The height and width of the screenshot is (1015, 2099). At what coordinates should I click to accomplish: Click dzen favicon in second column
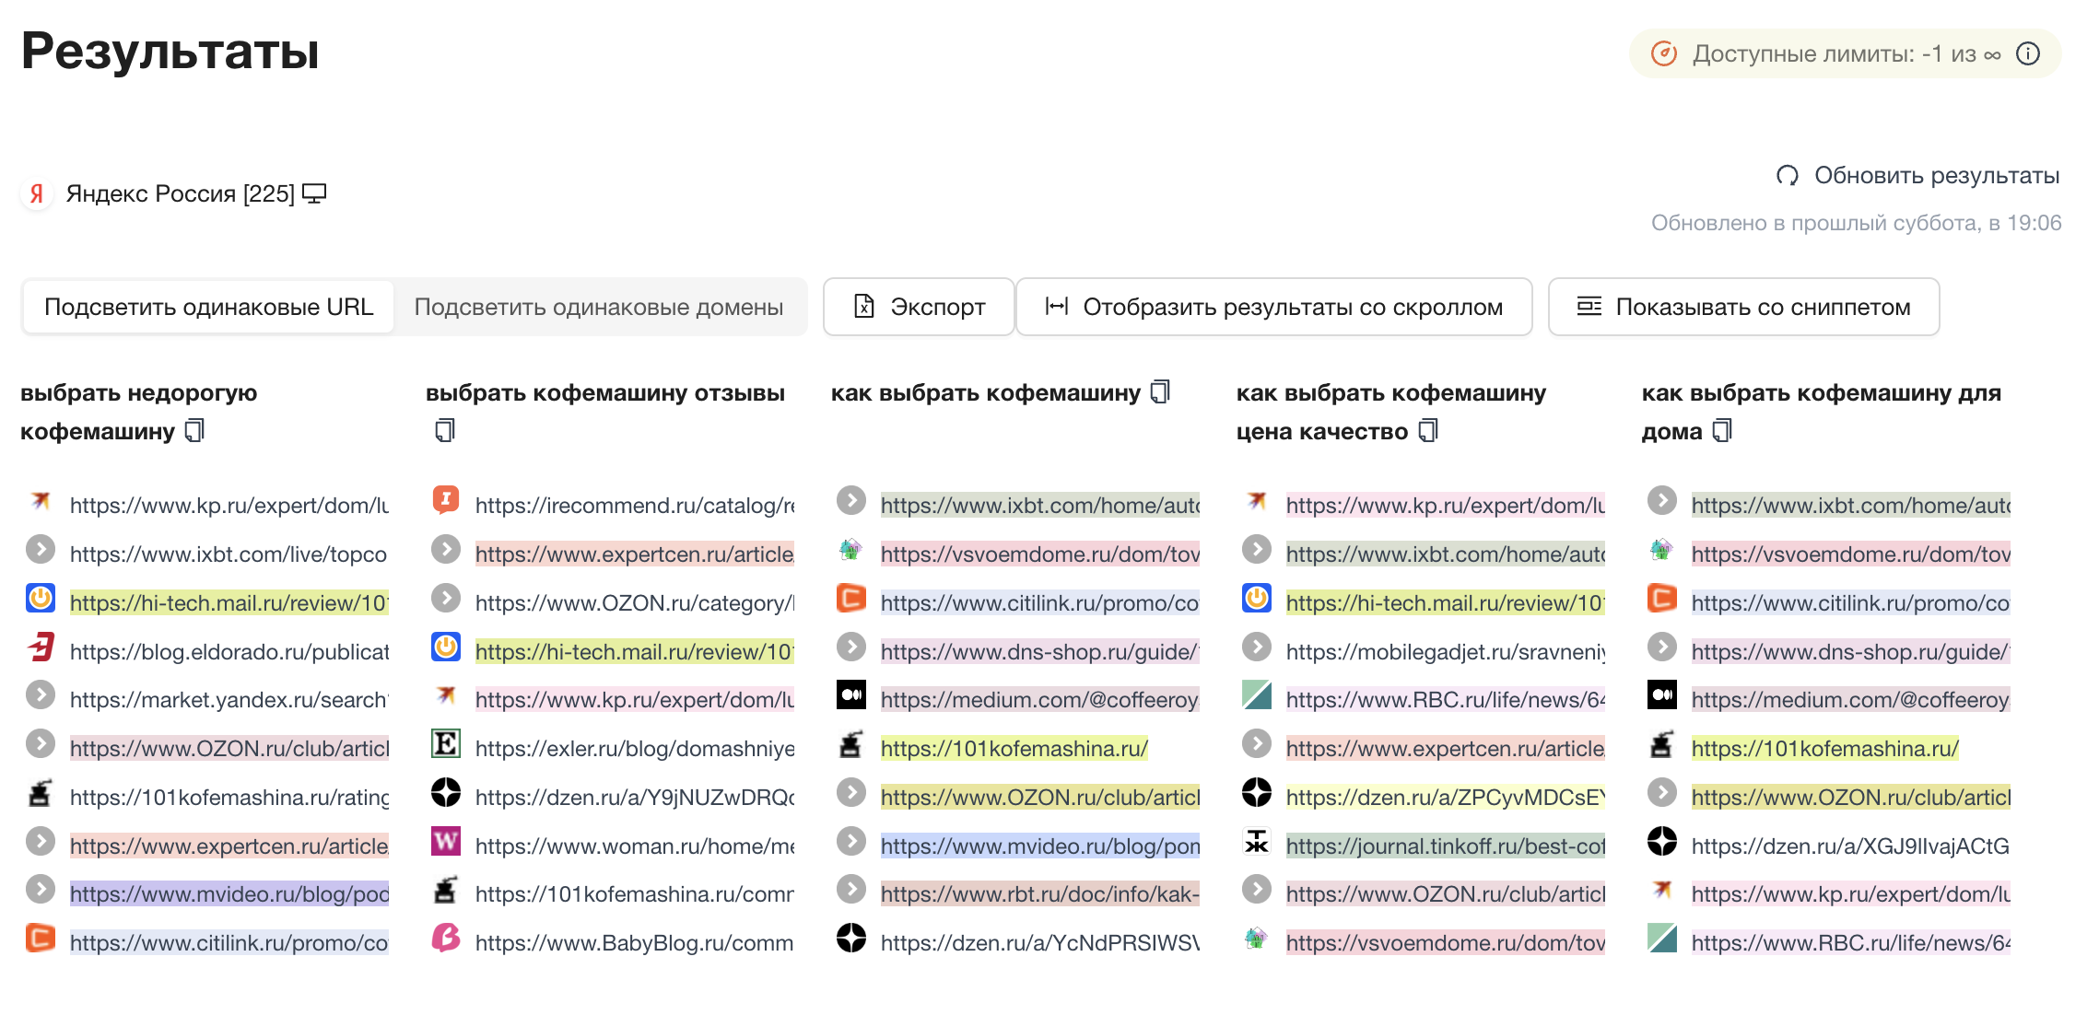(x=446, y=792)
